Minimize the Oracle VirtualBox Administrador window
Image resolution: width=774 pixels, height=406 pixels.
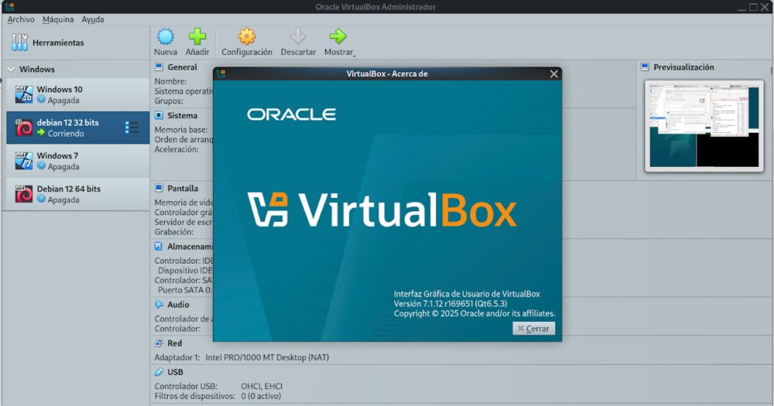point(742,8)
